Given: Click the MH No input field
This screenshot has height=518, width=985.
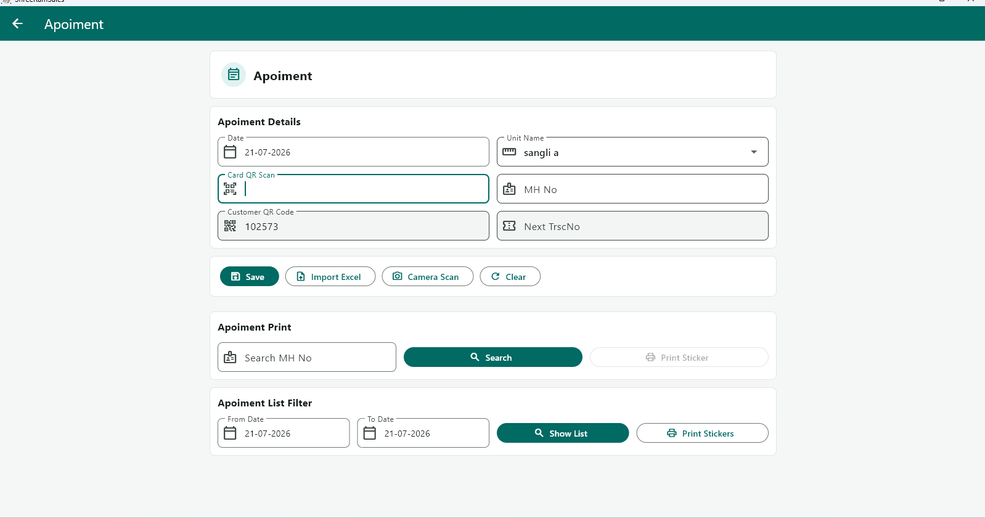Looking at the screenshot, I should click(632, 189).
